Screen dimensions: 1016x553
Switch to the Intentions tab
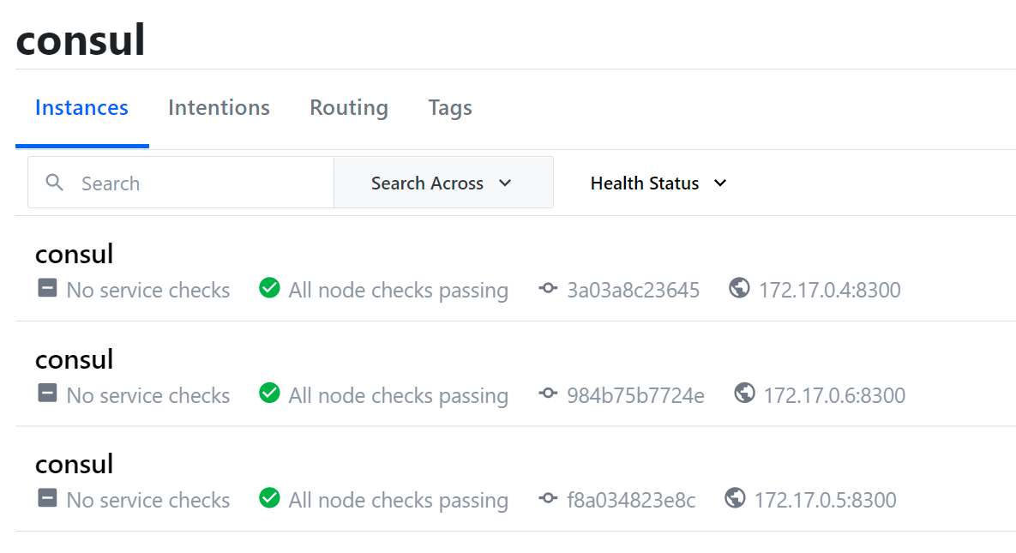(x=219, y=108)
